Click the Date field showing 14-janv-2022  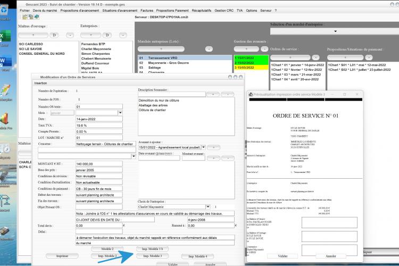coord(99,119)
